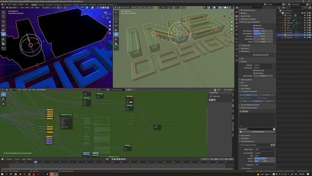Open the Windows Start menu
This screenshot has width=312, height=176.
2,174
